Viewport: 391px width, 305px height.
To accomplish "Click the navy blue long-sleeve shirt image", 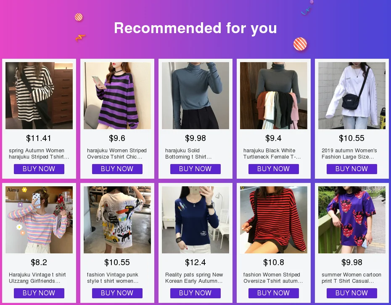I will (x=195, y=220).
